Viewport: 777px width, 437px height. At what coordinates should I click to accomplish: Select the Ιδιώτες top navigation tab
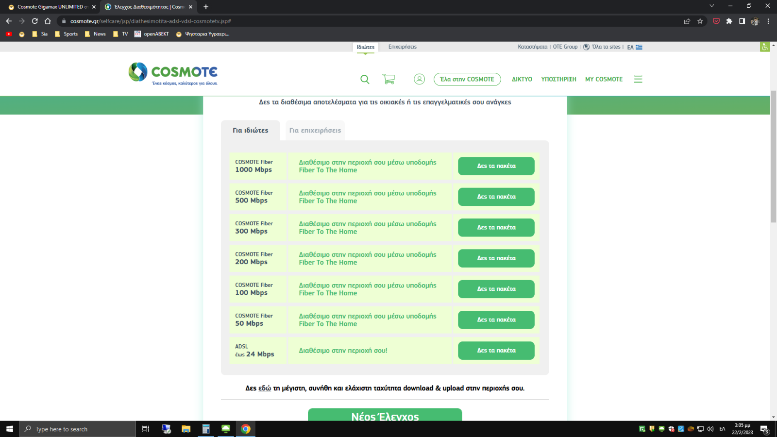(x=366, y=47)
